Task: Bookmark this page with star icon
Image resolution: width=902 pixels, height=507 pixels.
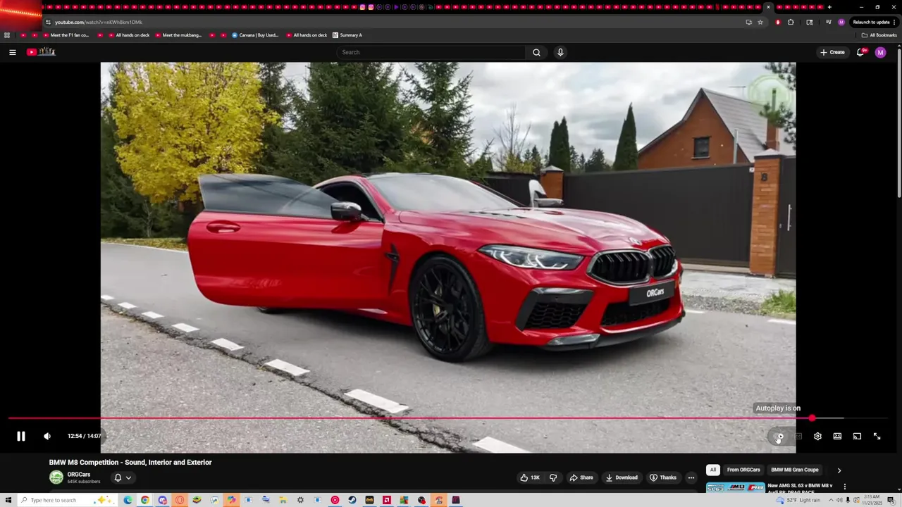Action: [x=760, y=22]
